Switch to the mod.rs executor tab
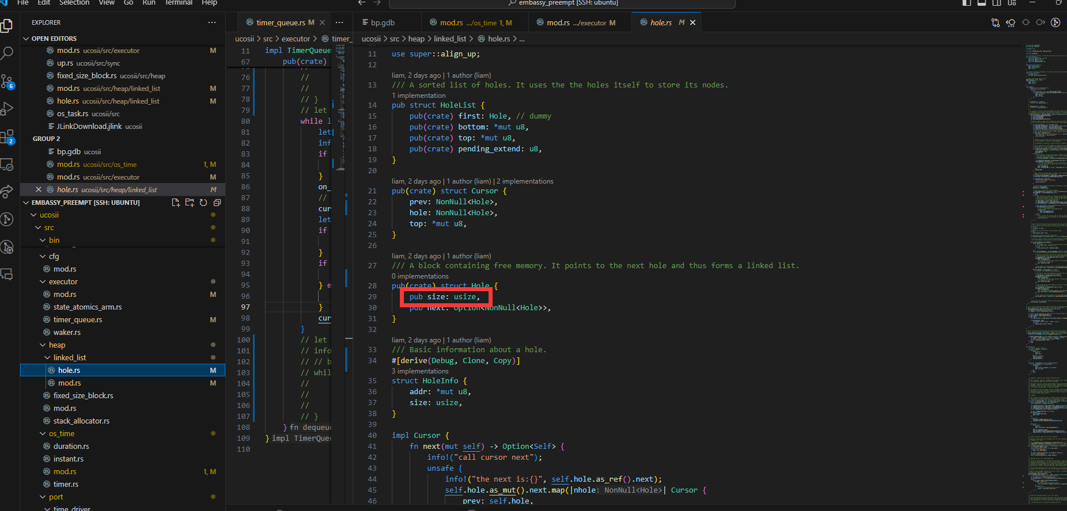The image size is (1067, 511). pos(580,22)
